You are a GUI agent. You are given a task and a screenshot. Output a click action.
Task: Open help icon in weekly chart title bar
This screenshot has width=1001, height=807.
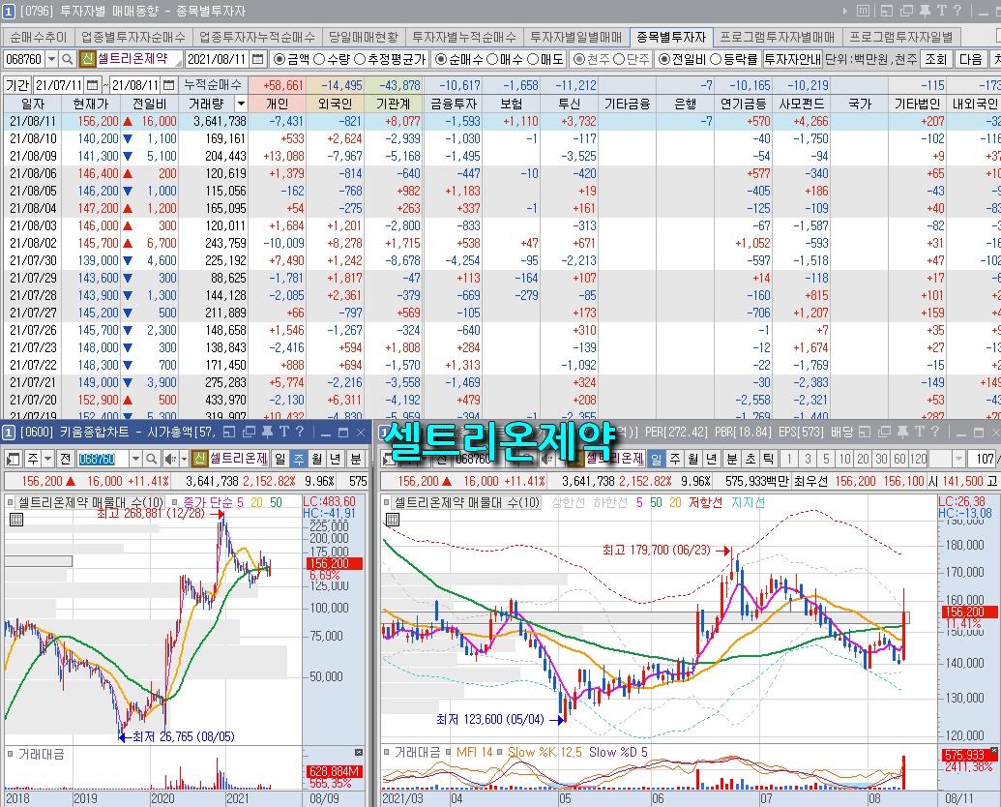coord(300,433)
